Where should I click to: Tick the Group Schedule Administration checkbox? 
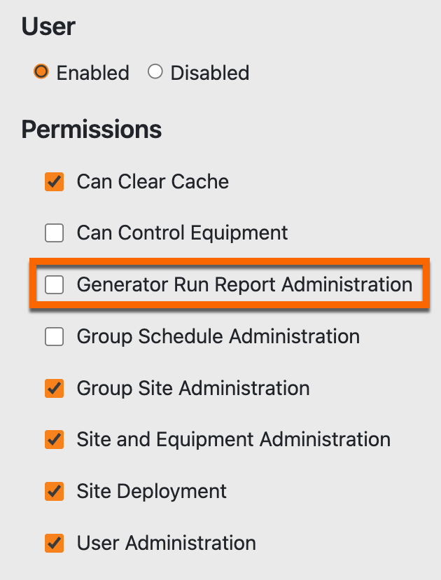(x=54, y=337)
